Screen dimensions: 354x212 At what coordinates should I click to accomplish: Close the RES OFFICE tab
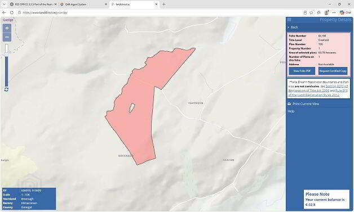tap(56, 4)
